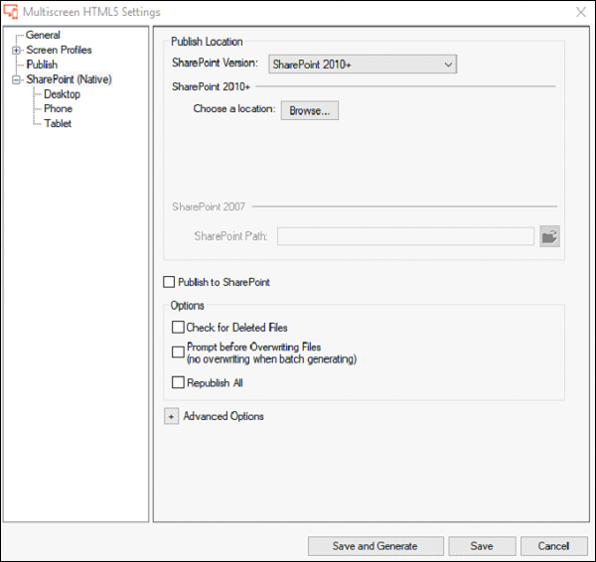This screenshot has height=562, width=596.
Task: Enable Publish to SharePoint checkbox
Action: coord(169,283)
